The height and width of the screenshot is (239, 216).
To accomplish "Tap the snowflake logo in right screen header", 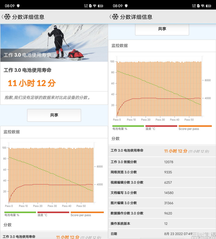I will (x=115, y=17).
